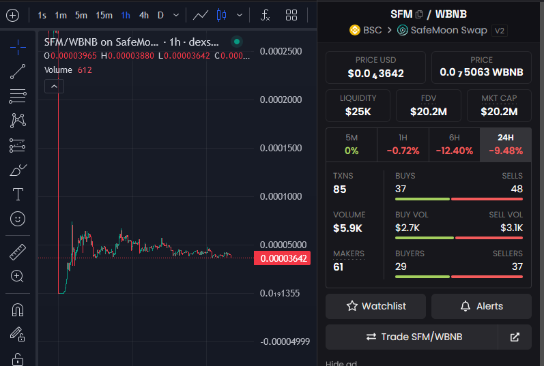Select the text annotation tool
Image resolution: width=544 pixels, height=366 pixels.
click(18, 194)
